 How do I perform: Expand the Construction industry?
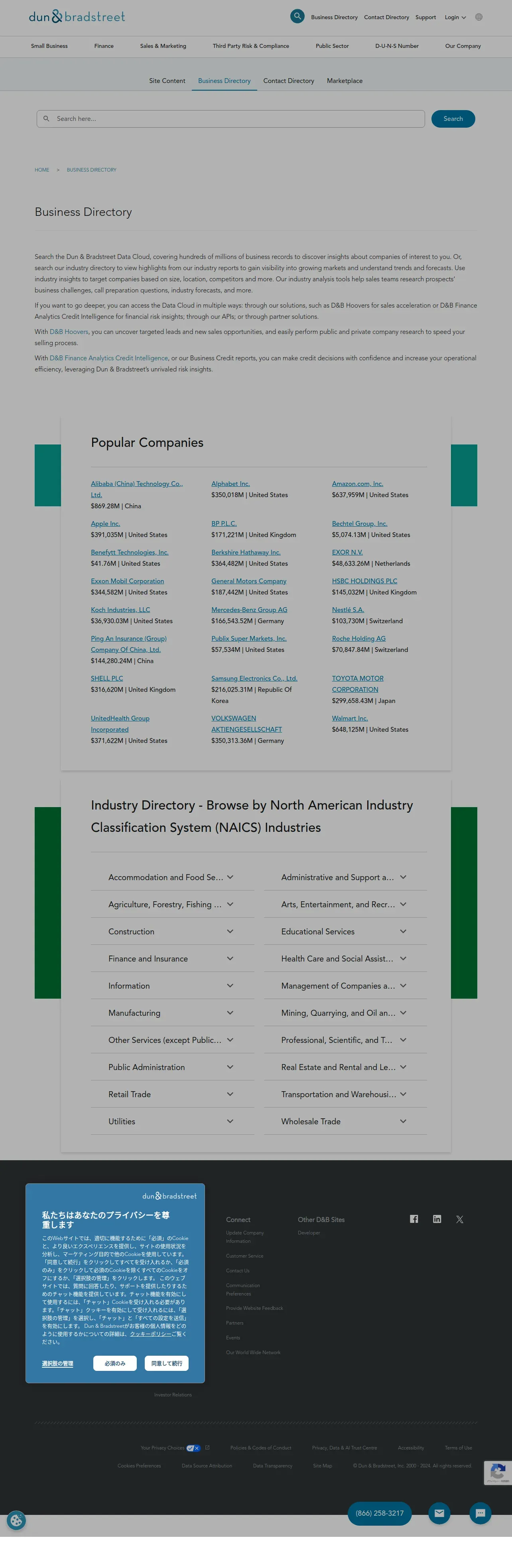(173, 932)
